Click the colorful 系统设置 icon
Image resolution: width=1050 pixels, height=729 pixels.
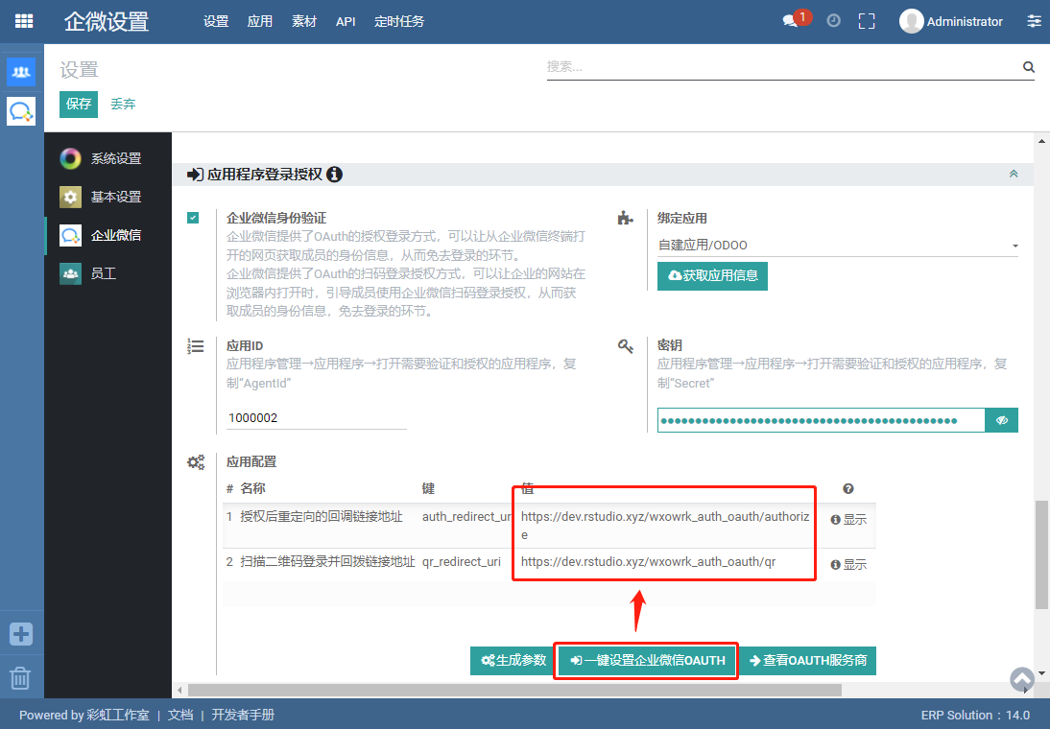point(70,158)
